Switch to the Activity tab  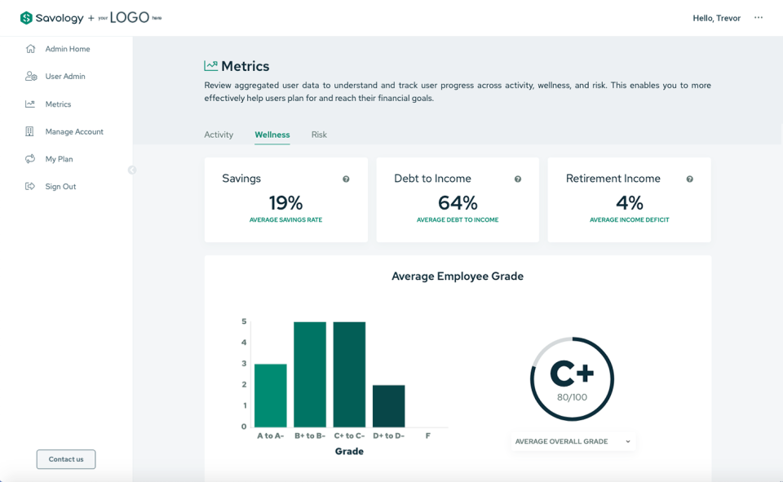(x=219, y=135)
